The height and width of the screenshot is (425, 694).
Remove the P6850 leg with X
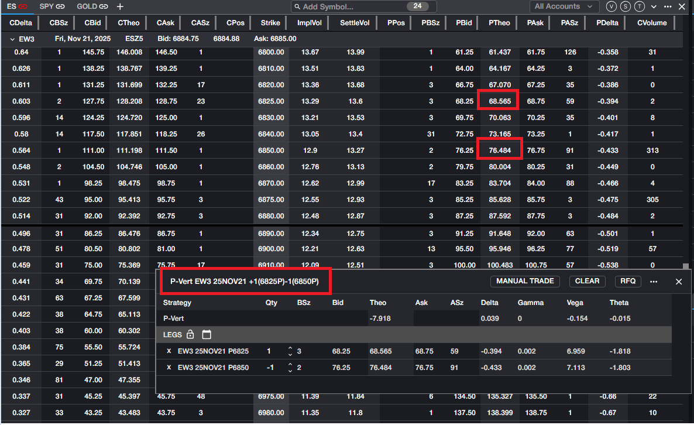coord(169,368)
